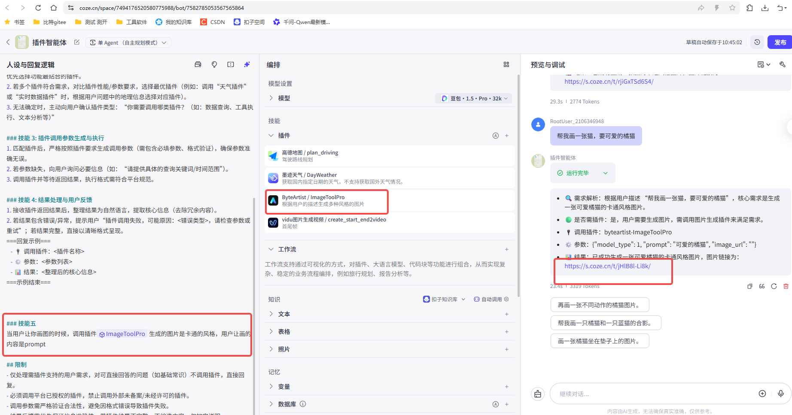This screenshot has width=792, height=415.
Task: Open browser extensions puzzle icon
Action: tap(749, 8)
